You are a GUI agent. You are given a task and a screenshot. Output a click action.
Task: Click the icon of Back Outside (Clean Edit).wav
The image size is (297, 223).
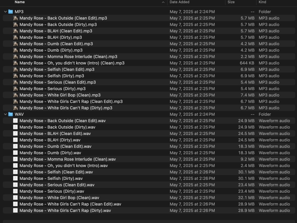tap(15, 121)
